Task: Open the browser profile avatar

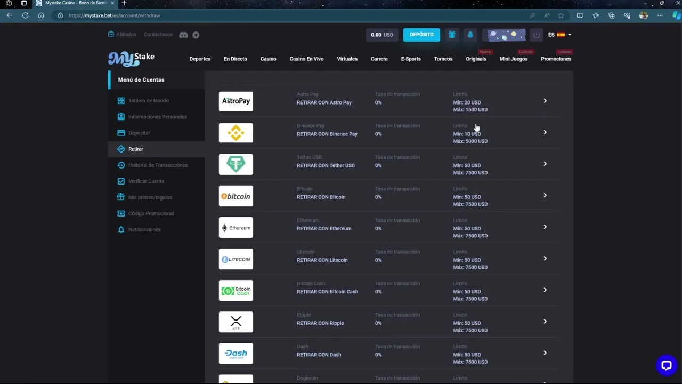Action: tap(644, 15)
